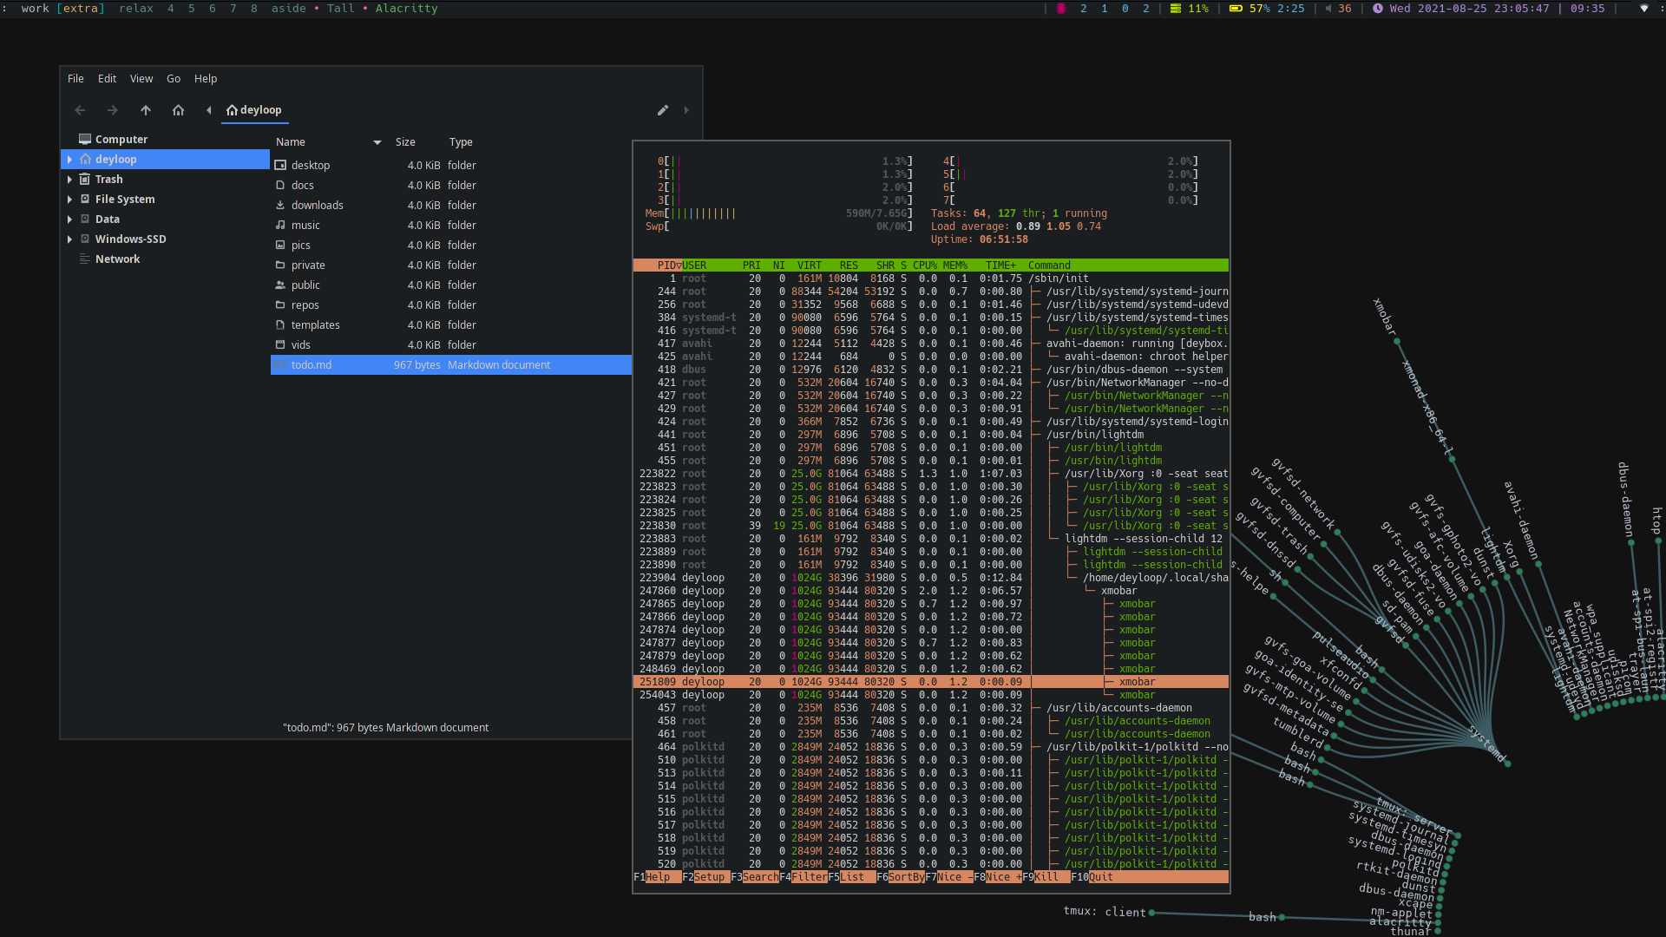Click the home toolbar icon
Image resolution: width=1666 pixels, height=937 pixels.
(178, 110)
